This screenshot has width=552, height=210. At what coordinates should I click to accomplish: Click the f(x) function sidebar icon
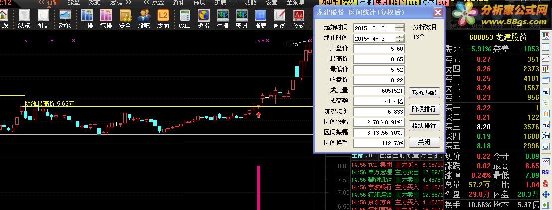[546, 135]
